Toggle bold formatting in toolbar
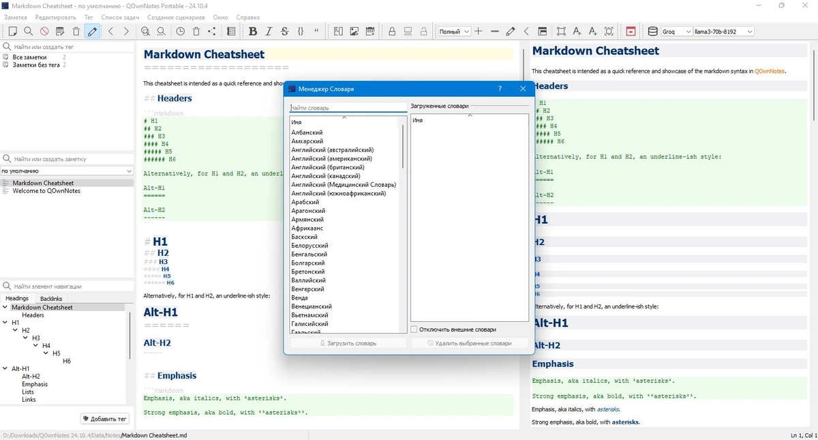Screen dimensions: 818x440 click(x=253, y=31)
